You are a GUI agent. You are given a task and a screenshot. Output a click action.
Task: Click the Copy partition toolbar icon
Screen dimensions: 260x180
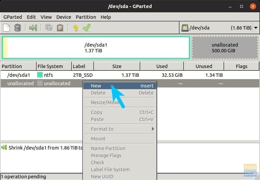click(49, 27)
